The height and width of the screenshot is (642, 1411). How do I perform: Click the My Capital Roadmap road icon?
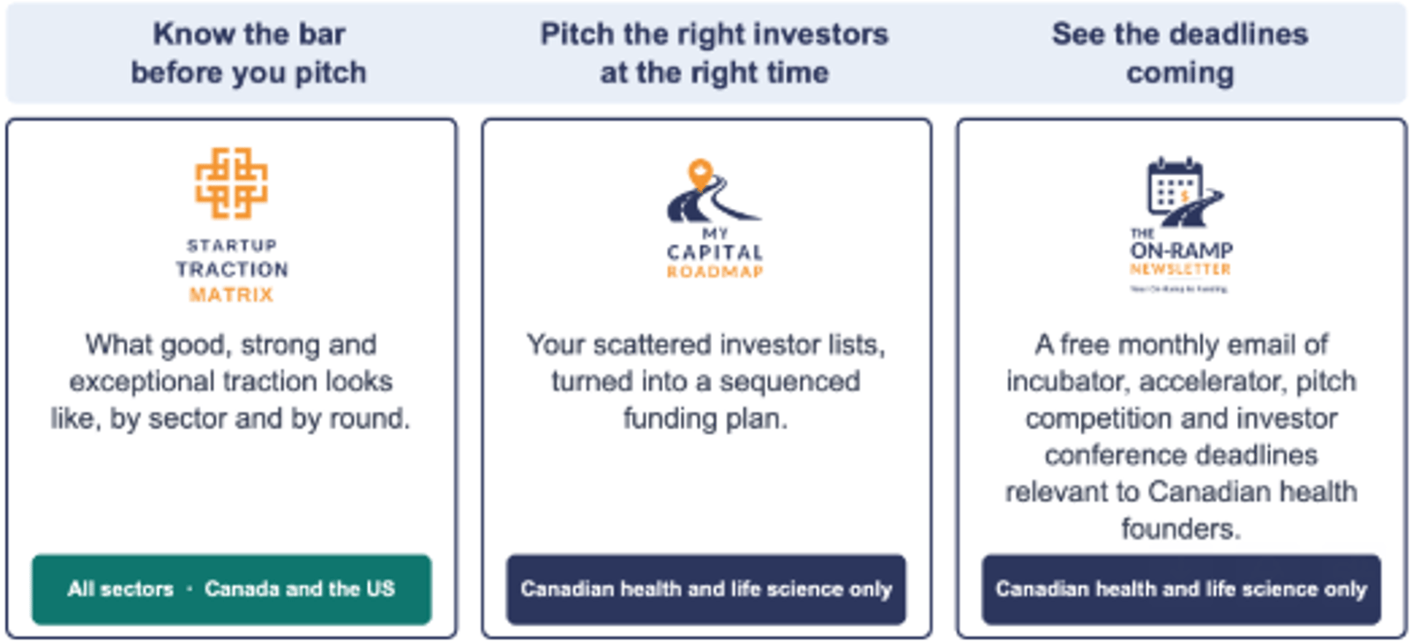(x=713, y=191)
